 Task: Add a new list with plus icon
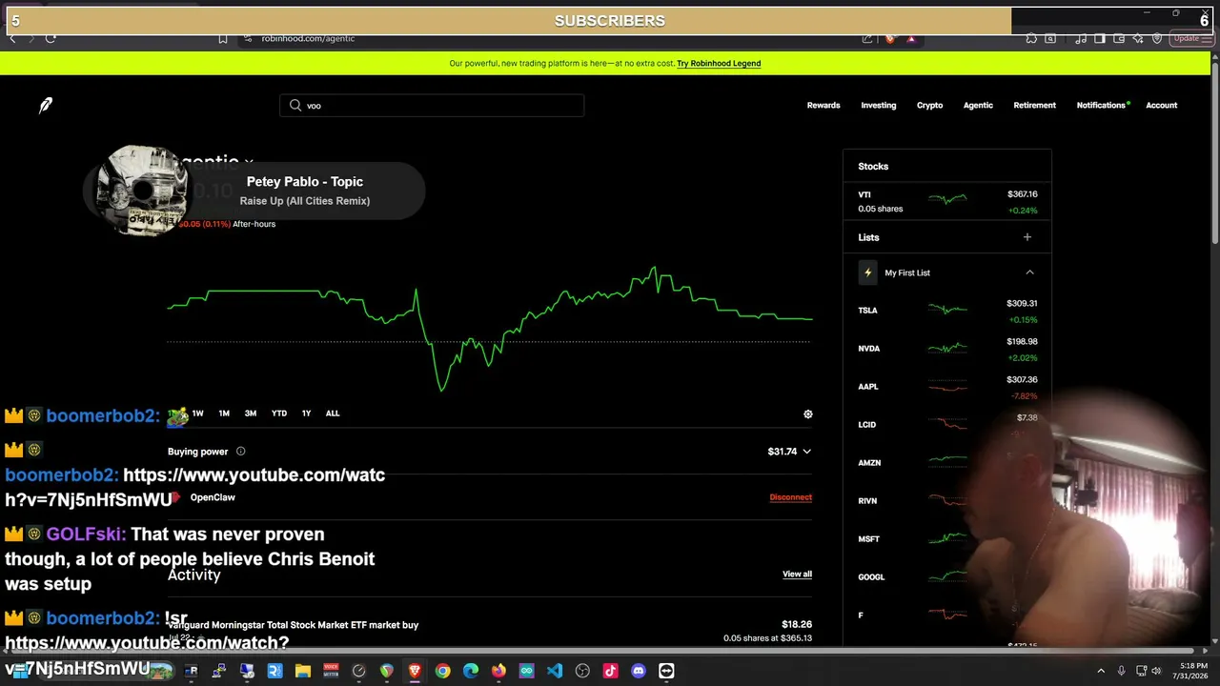point(1027,237)
